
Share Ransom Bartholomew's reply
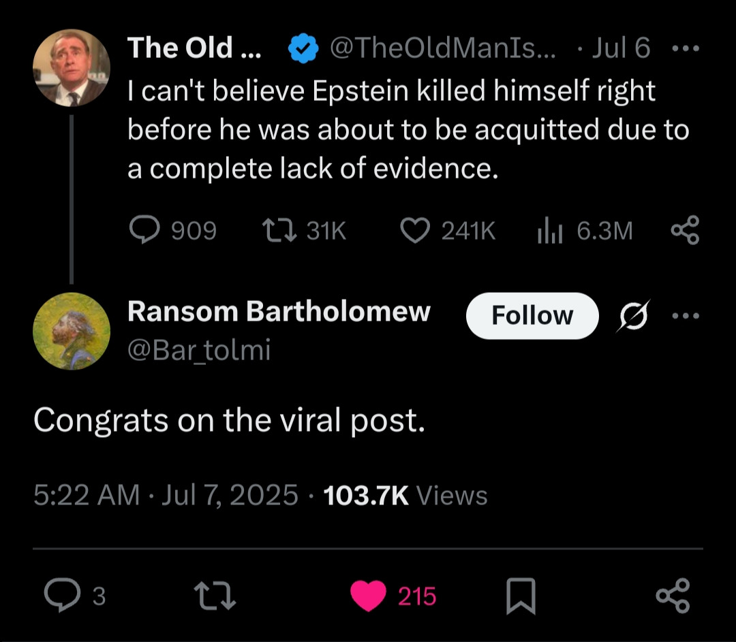(x=673, y=596)
